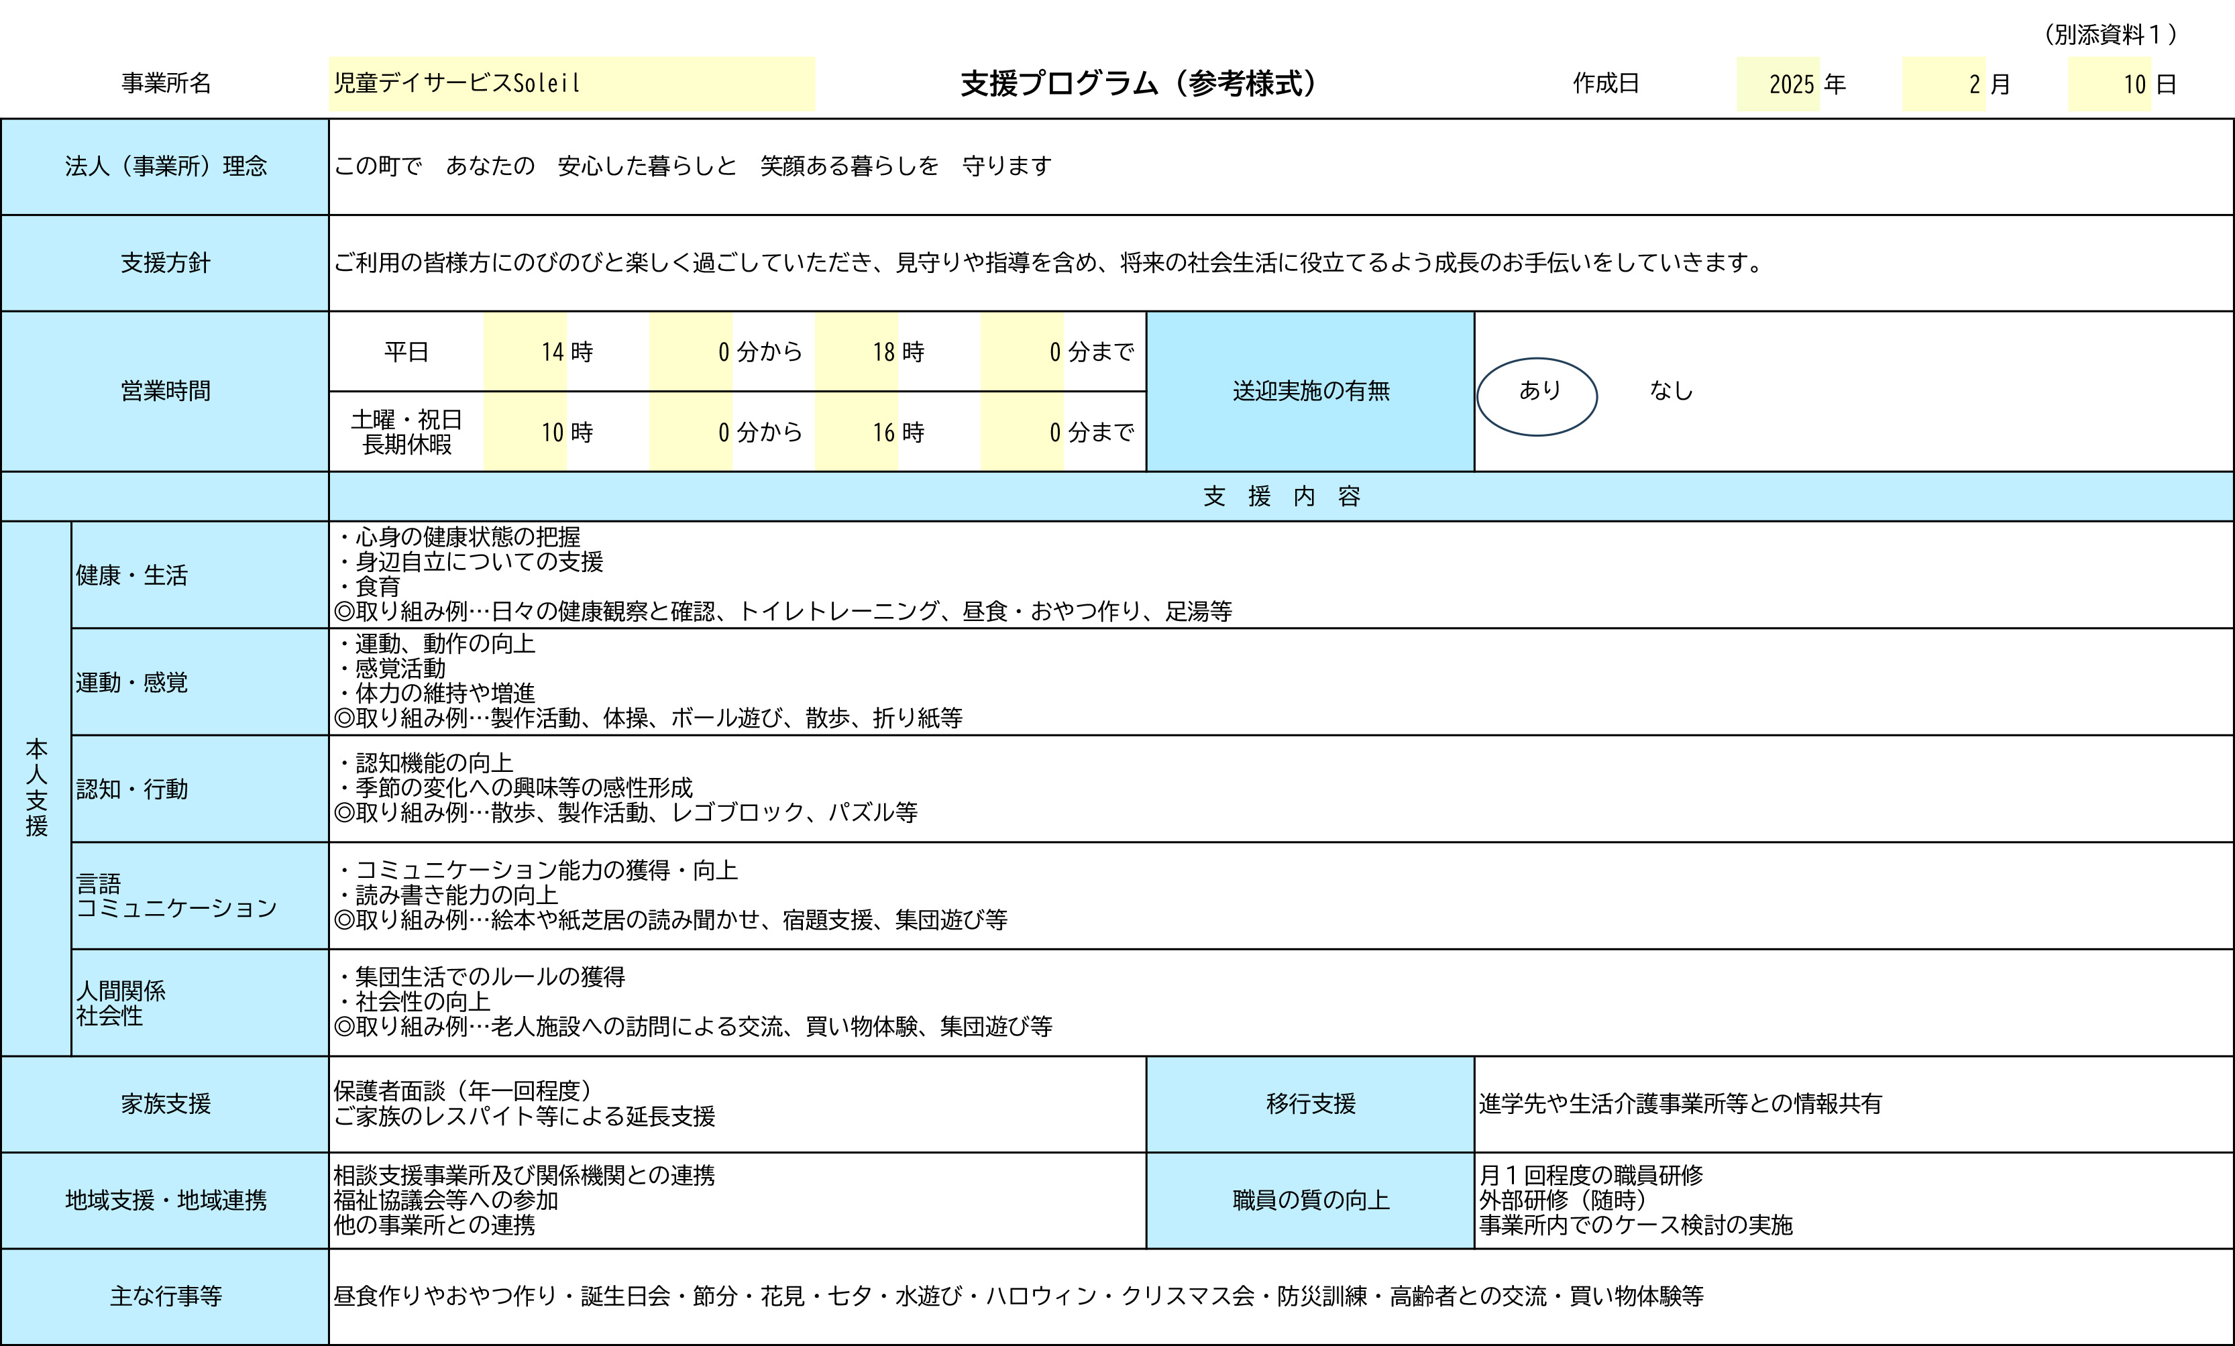Select the 人間関係 社会性 category cell

200,1003
